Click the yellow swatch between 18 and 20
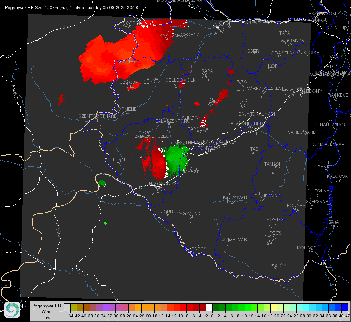 [274, 307]
